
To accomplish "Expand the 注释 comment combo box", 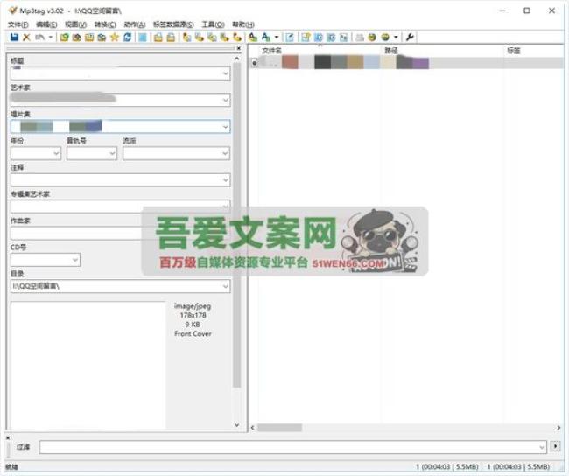I will pos(225,180).
